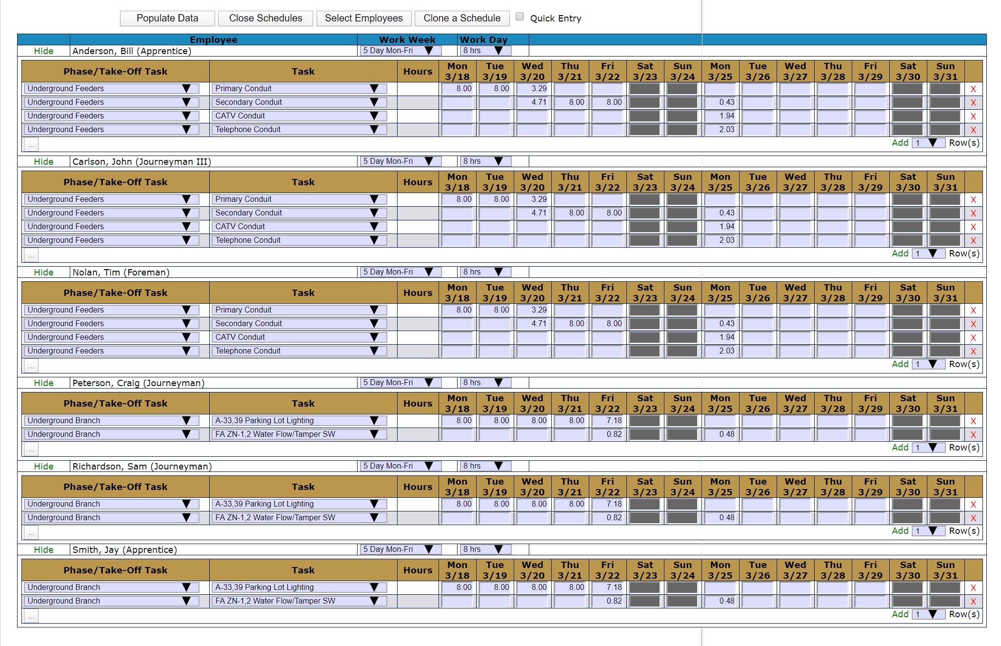
Task: Click Add link in Nolan's section
Action: tap(900, 364)
